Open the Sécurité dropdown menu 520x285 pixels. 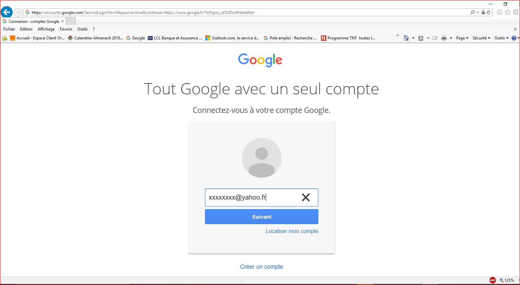(481, 38)
